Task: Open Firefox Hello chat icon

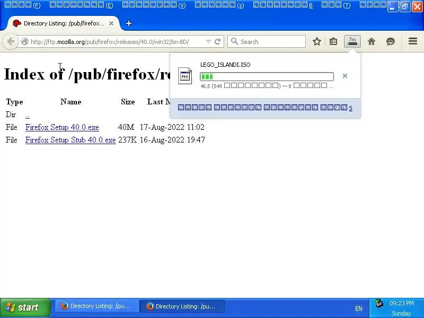Action: pyautogui.click(x=391, y=42)
